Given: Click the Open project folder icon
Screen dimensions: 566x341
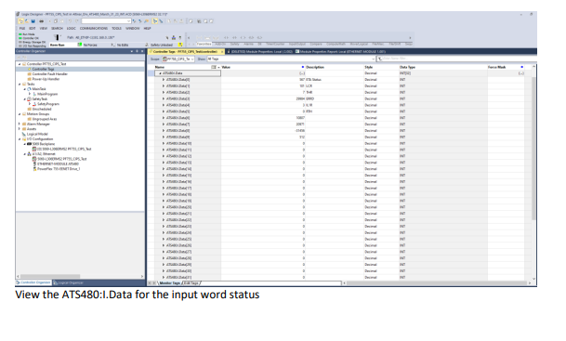Looking at the screenshot, I should (x=27, y=21).
